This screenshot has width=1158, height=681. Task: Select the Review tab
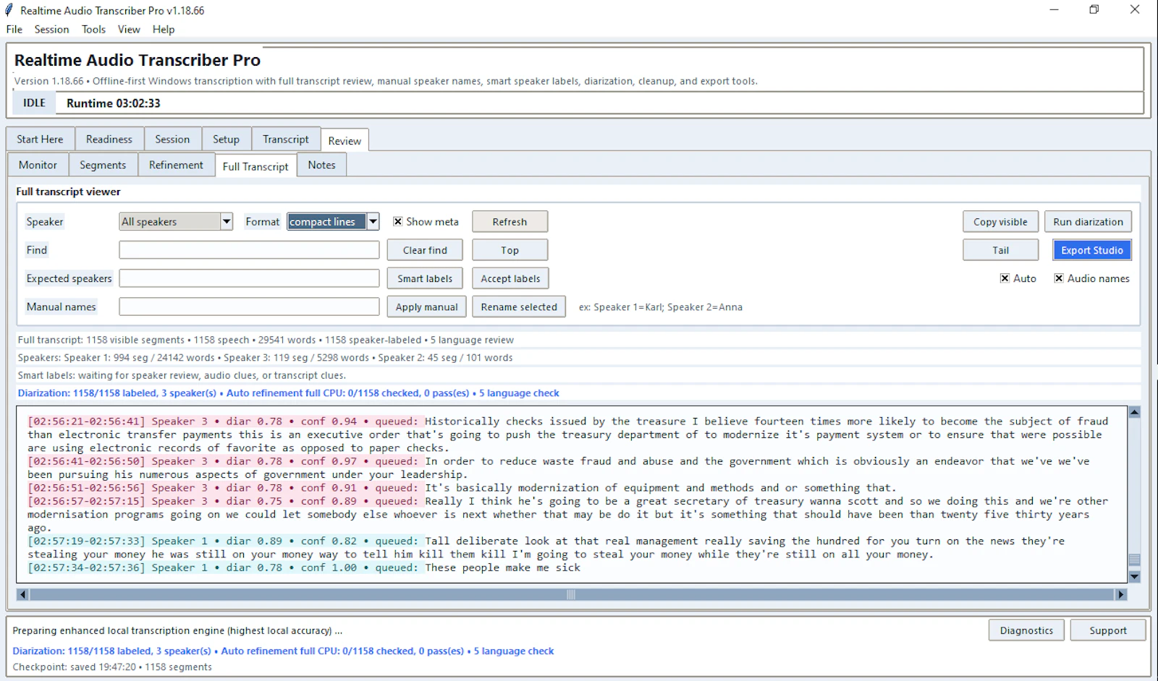tap(345, 140)
